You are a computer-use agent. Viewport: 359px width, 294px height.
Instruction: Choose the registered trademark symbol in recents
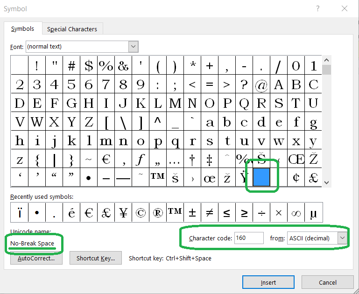tap(158, 213)
